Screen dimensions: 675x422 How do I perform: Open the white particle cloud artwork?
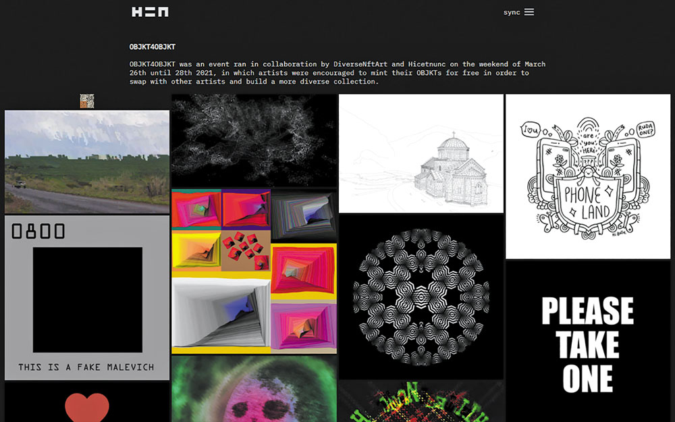[x=254, y=140]
